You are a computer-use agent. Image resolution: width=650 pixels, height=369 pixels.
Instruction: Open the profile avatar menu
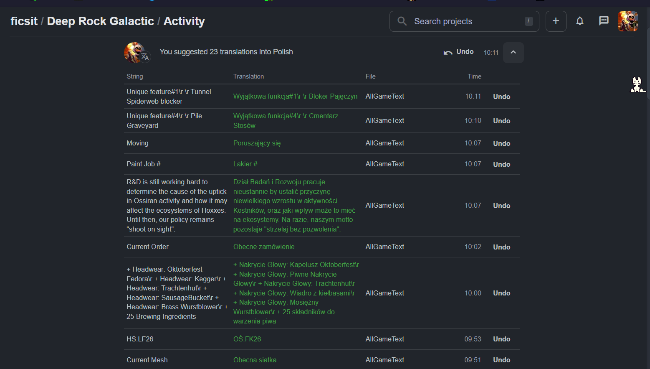coord(628,21)
